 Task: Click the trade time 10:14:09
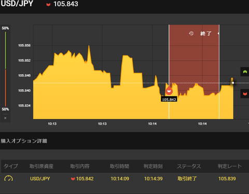point(120,178)
